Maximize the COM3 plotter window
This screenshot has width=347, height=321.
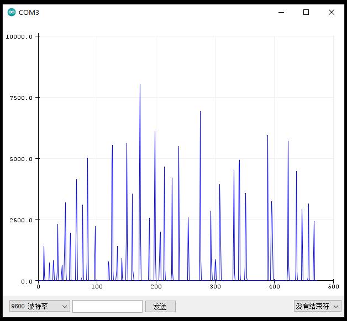click(306, 12)
